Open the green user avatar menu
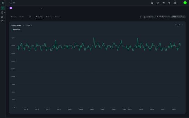The image size is (189, 118). (185, 3)
